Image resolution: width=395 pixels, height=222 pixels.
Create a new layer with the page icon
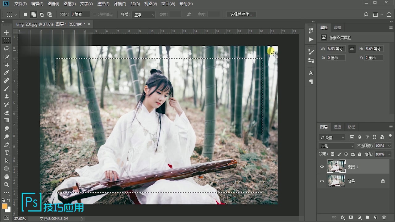point(376,217)
